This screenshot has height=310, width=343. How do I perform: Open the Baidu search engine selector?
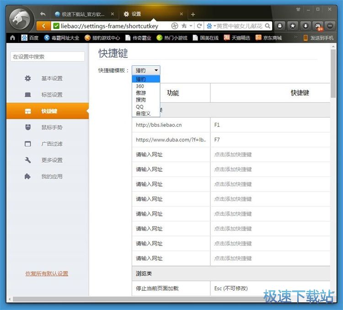(211, 26)
